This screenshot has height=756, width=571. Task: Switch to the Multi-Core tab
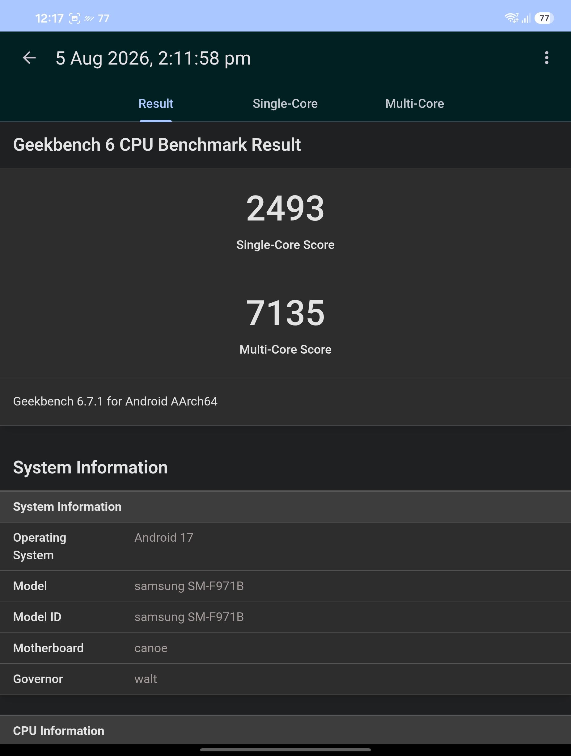click(x=414, y=103)
